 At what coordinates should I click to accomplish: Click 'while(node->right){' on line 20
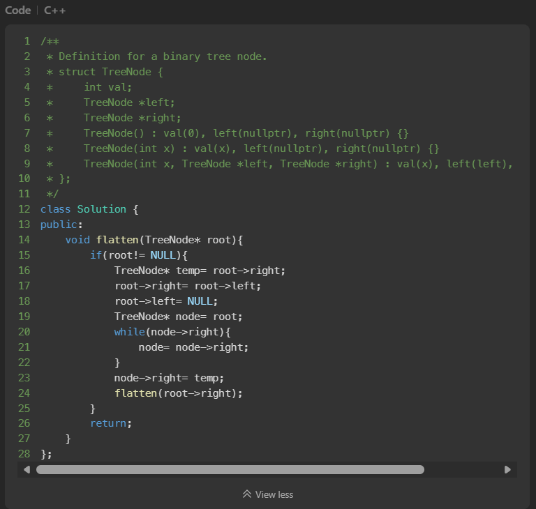coord(172,332)
